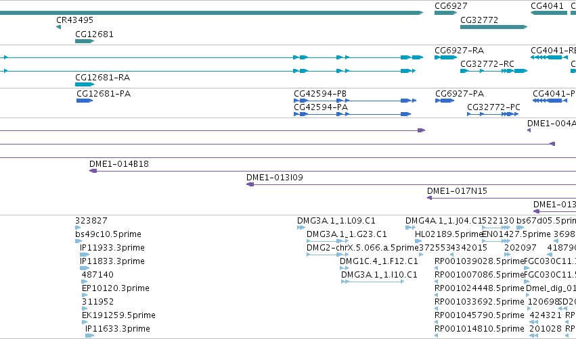Click the CG32772-RC transcript glyph

click(493, 71)
